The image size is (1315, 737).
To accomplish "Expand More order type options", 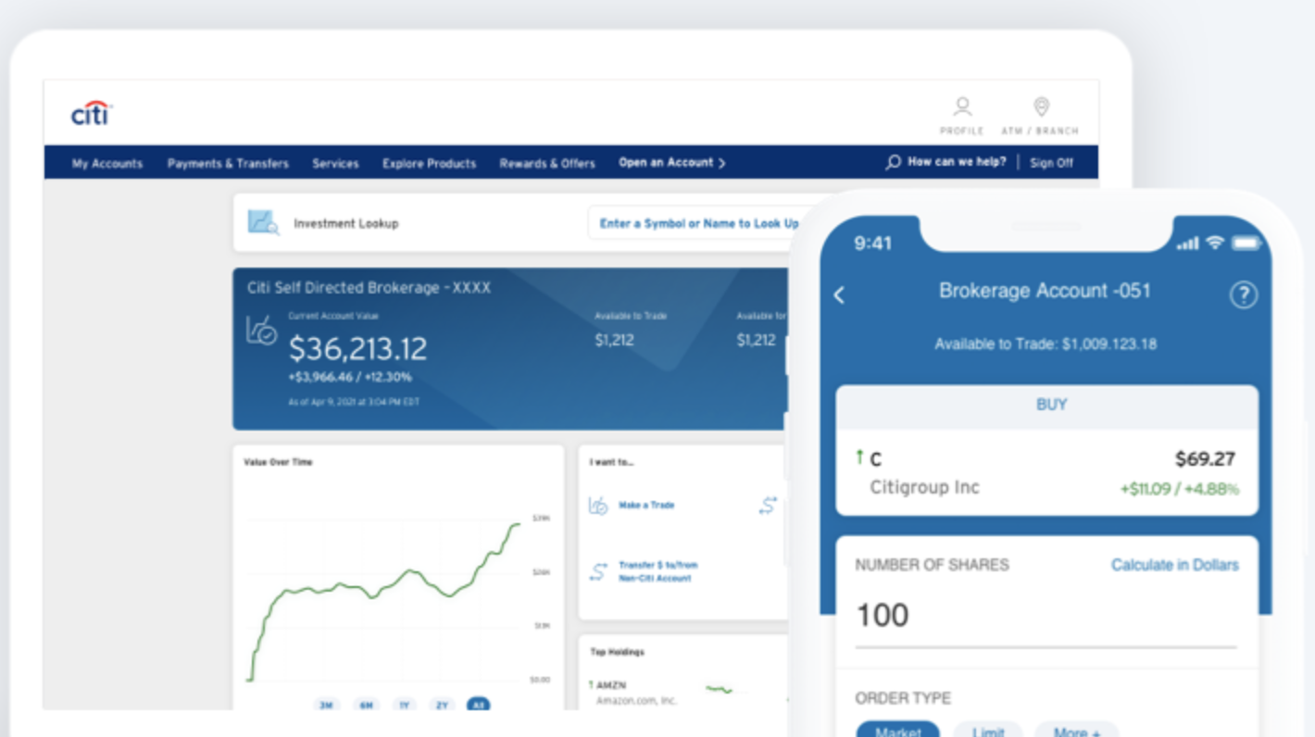I will click(x=1076, y=731).
